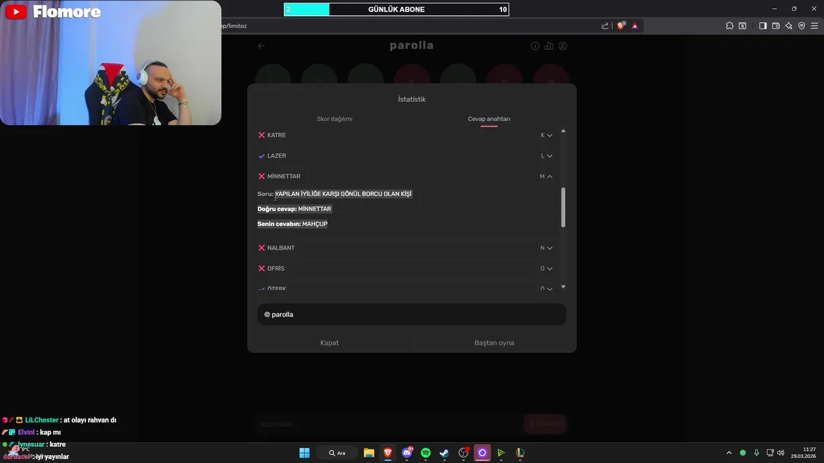This screenshot has height=463, width=824.
Task: Select the Cevap anahtarı tab
Action: pyautogui.click(x=489, y=119)
